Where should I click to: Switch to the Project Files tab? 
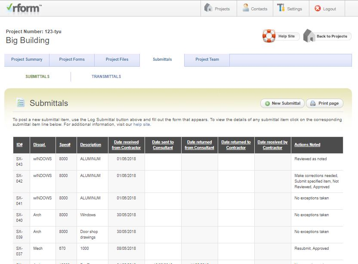[117, 60]
